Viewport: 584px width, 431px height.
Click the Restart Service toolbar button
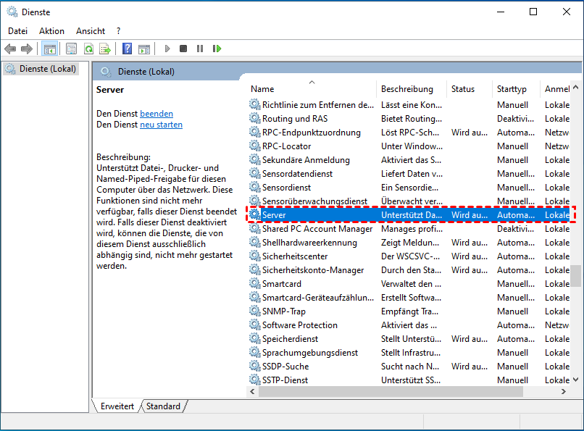(217, 49)
